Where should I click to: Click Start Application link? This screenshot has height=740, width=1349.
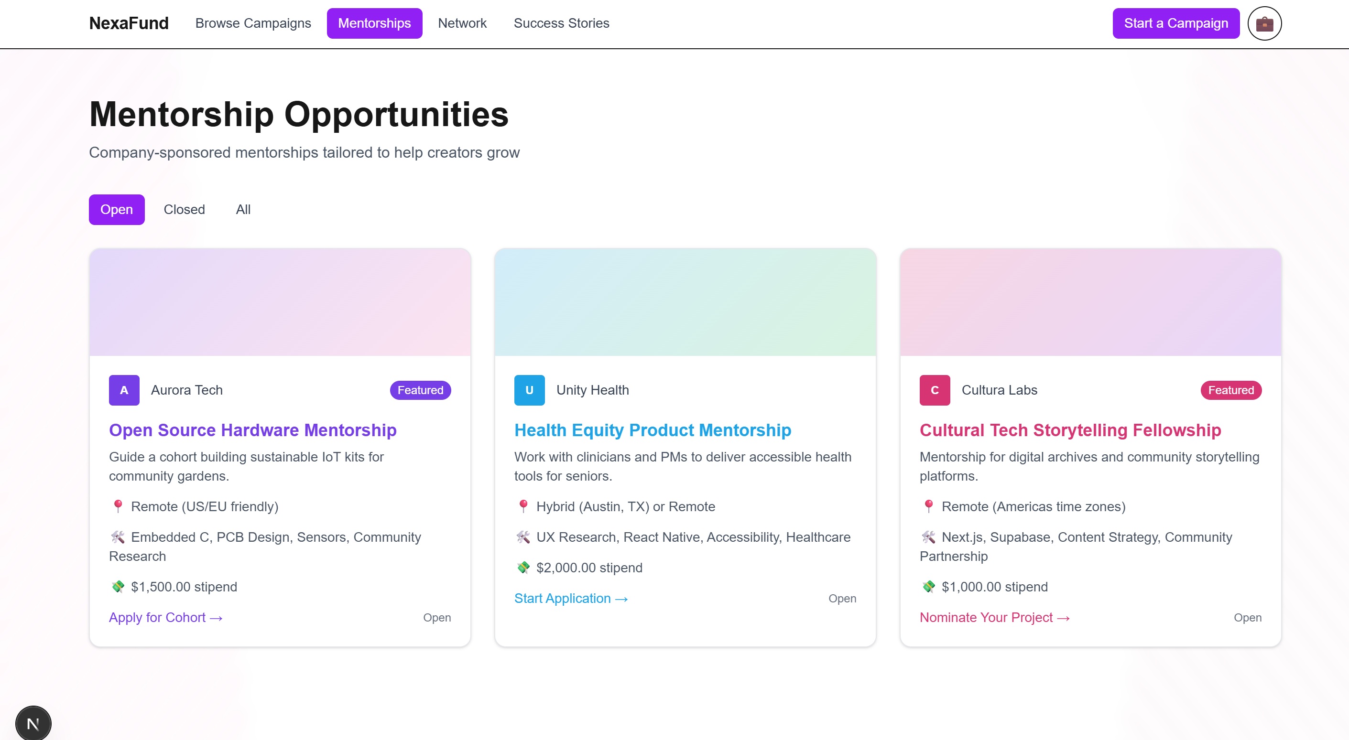coord(570,598)
